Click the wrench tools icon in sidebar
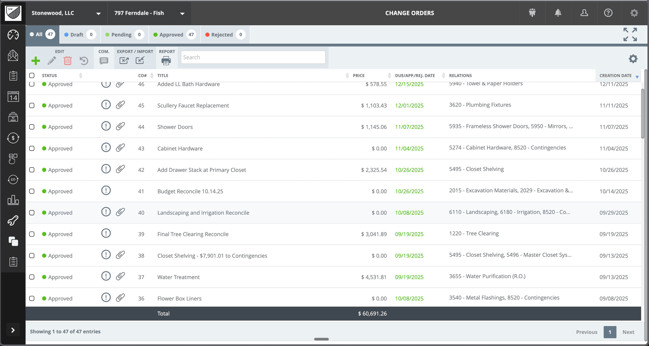Screen dimensions: 649x346 tap(13, 220)
